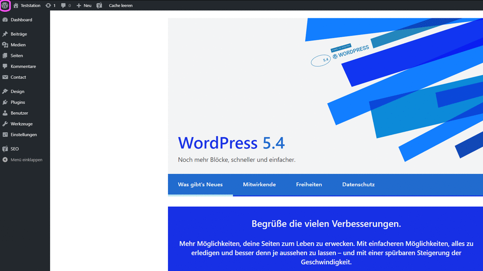Switch to the Freiheiten tab

tap(309, 185)
